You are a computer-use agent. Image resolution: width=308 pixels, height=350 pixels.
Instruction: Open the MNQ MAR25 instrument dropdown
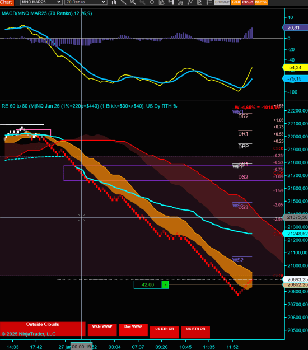coord(41,2)
